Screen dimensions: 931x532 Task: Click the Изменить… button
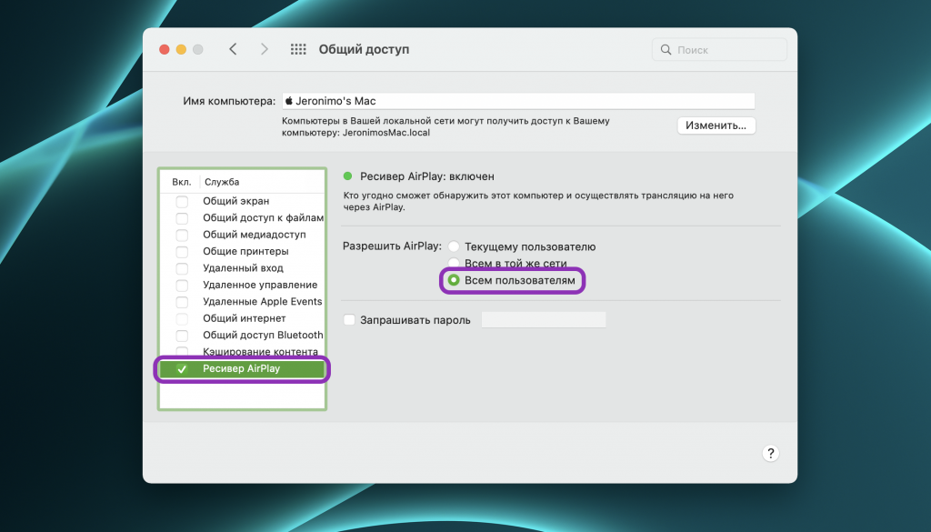[716, 125]
